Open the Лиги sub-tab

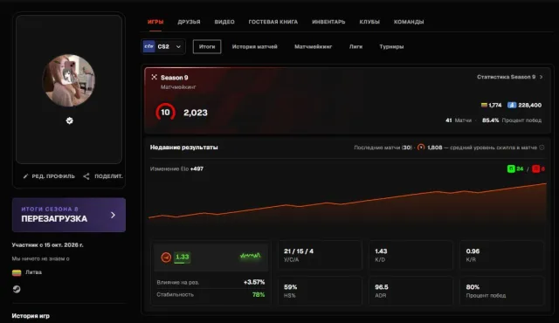(355, 46)
